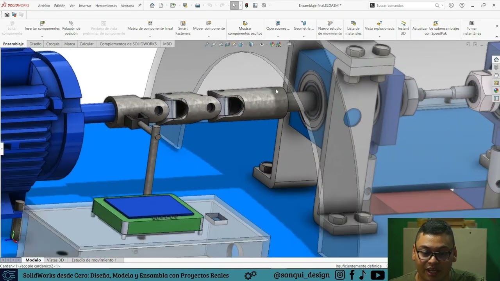Activate the Select cursor tool
Screen dimensions: 500x281
coord(234,5)
